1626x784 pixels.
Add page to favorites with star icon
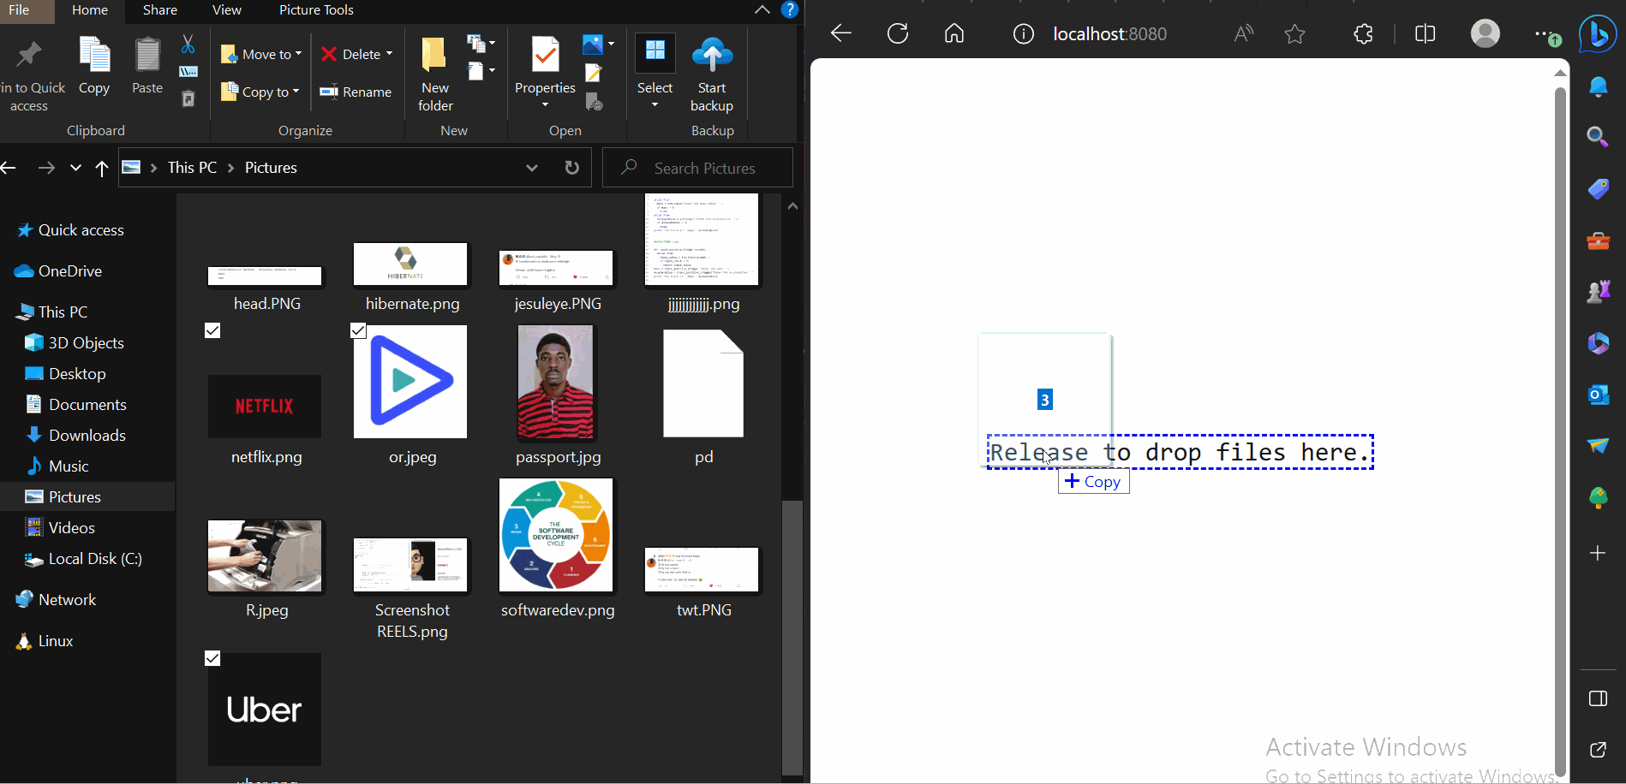tap(1295, 33)
